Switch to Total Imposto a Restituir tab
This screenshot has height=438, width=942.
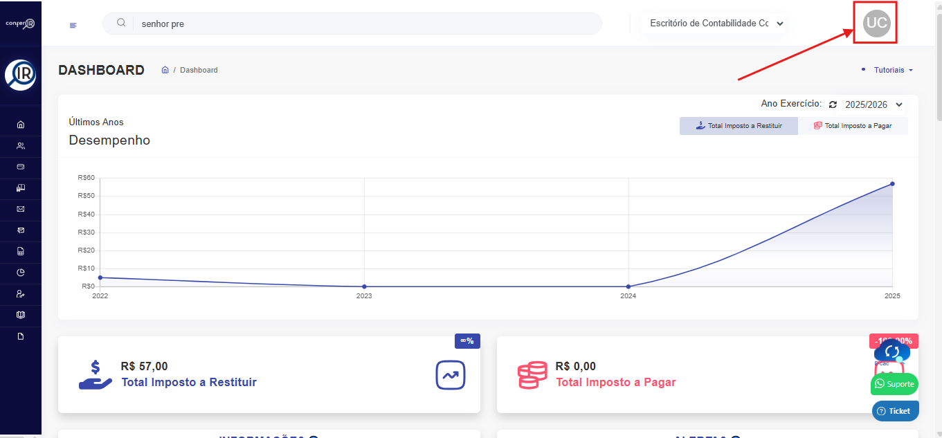coord(739,126)
